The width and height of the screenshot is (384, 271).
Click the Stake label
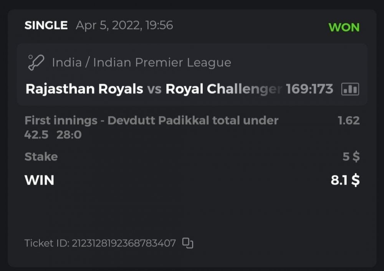(x=41, y=157)
